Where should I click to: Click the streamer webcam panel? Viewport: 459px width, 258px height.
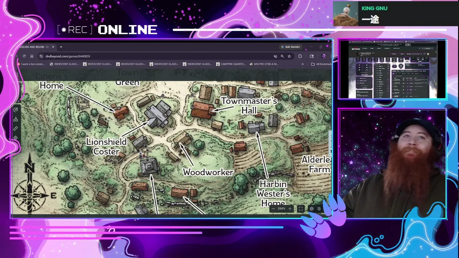393,164
